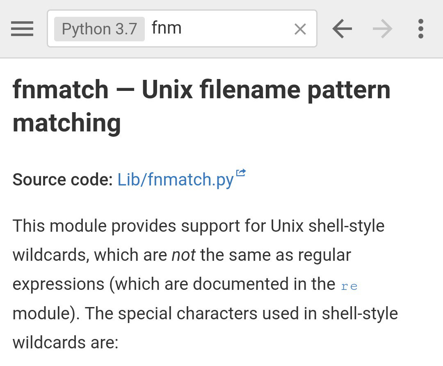The image size is (443, 366).
Task: Click the bold "Source code:" label
Action: point(62,180)
